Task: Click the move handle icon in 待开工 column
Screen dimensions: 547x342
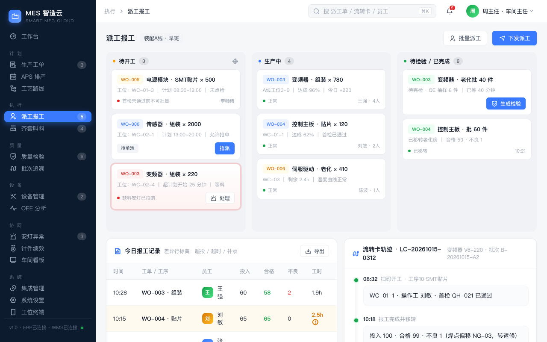Action: coord(235,61)
